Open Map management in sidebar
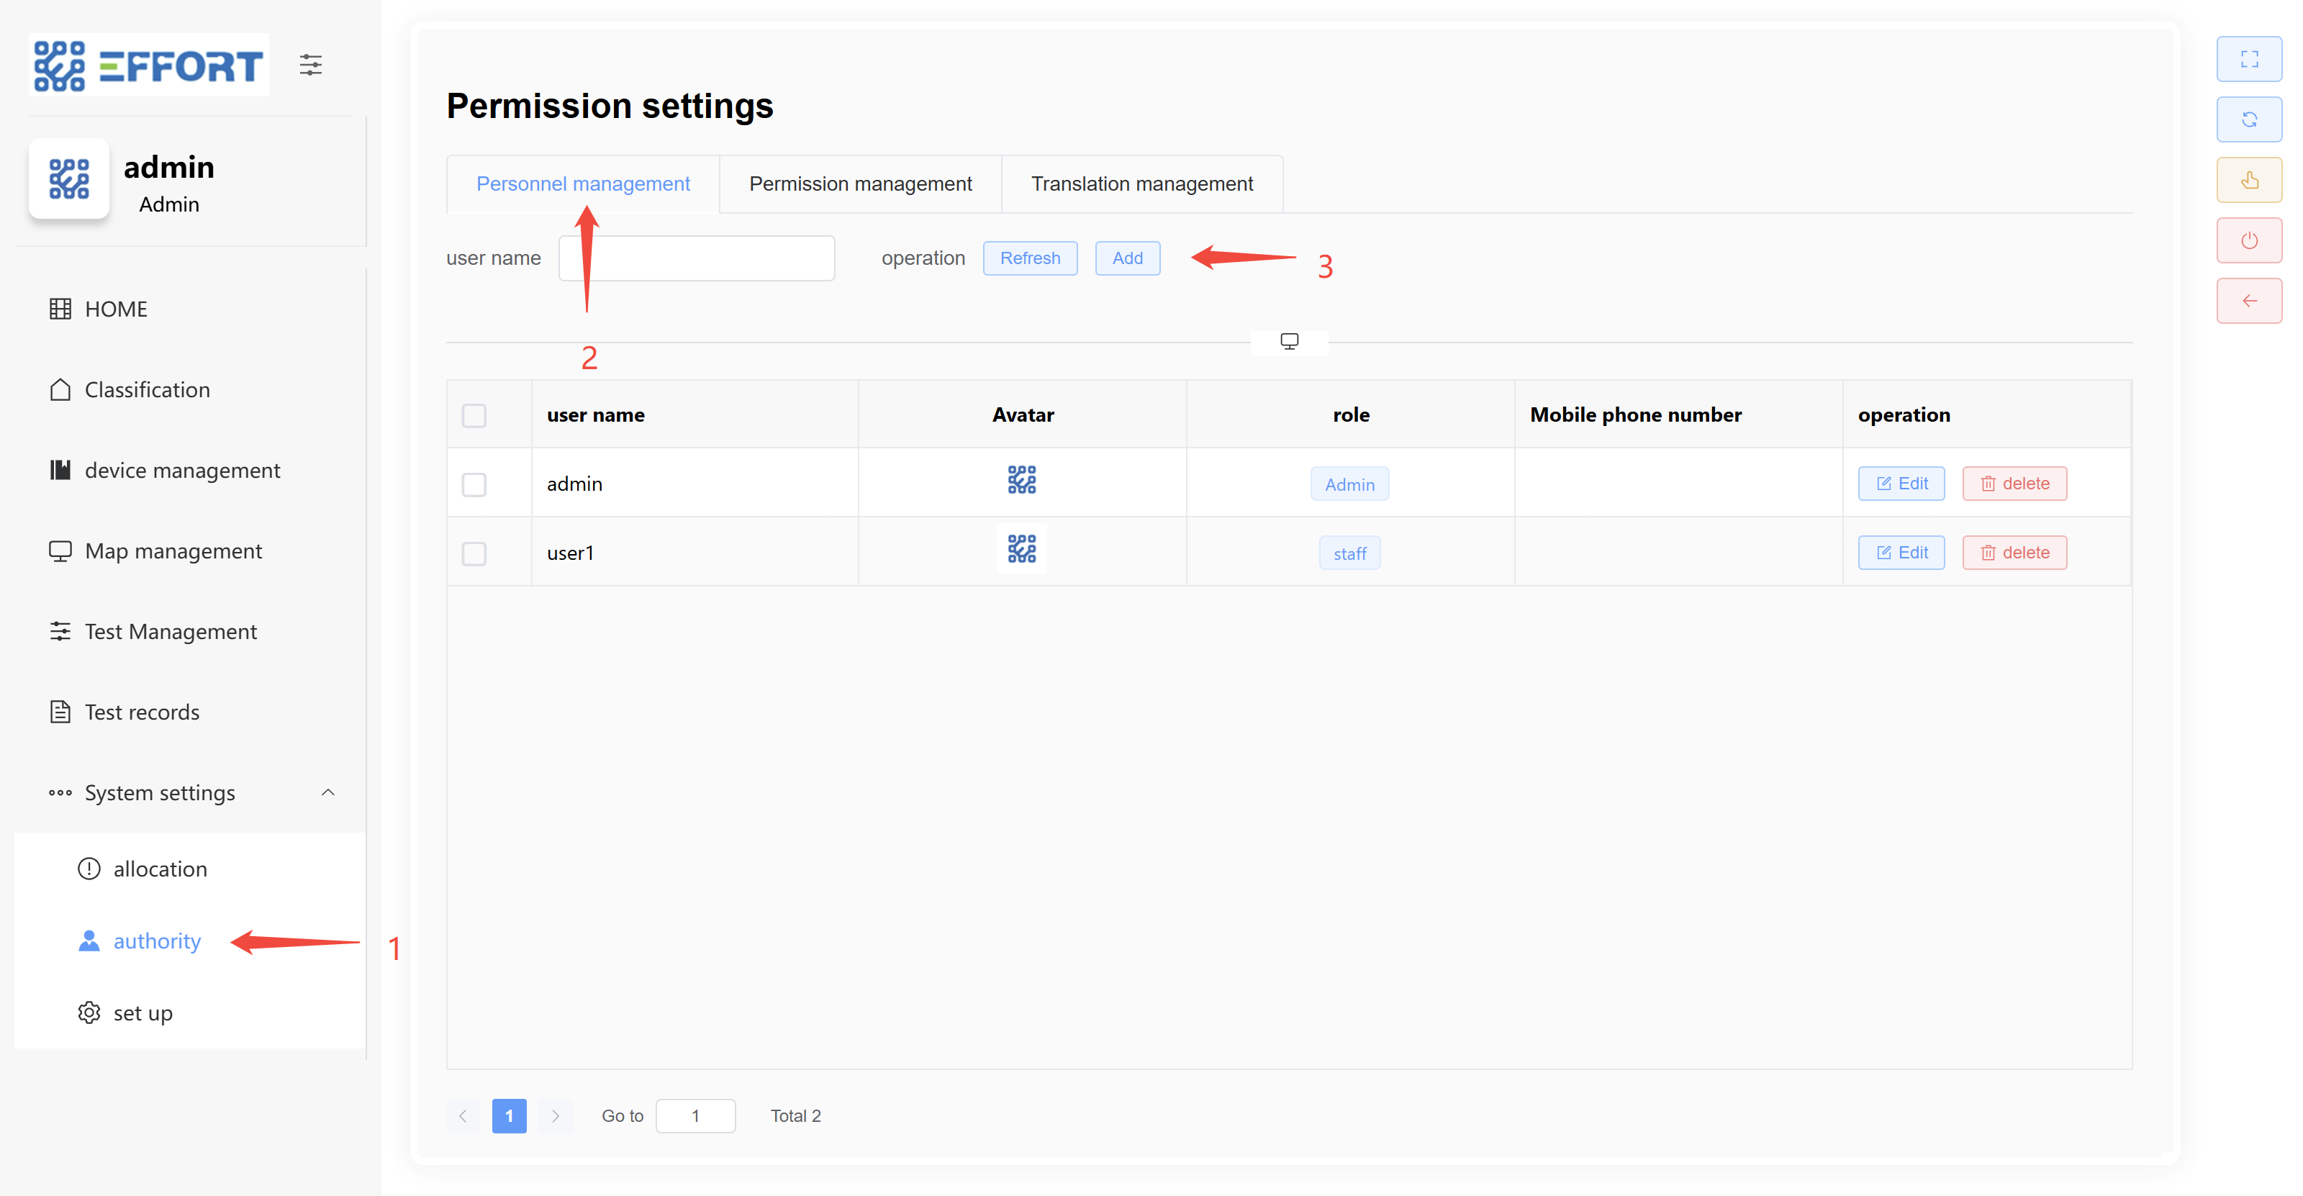This screenshot has height=1196, width=2303. pos(173,551)
